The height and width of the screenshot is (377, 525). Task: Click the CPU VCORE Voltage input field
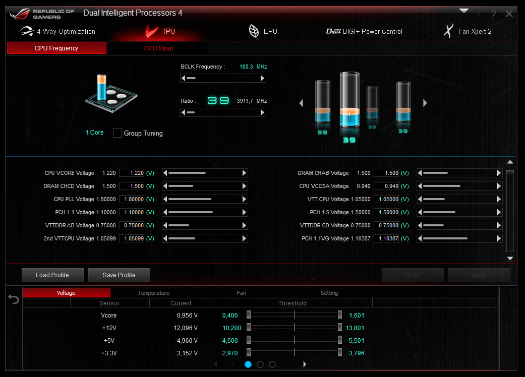click(x=131, y=173)
